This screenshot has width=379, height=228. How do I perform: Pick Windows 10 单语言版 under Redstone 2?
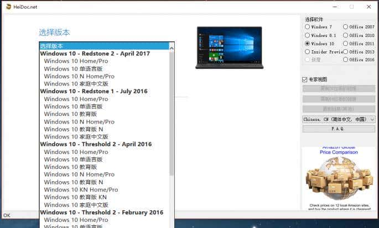point(73,69)
